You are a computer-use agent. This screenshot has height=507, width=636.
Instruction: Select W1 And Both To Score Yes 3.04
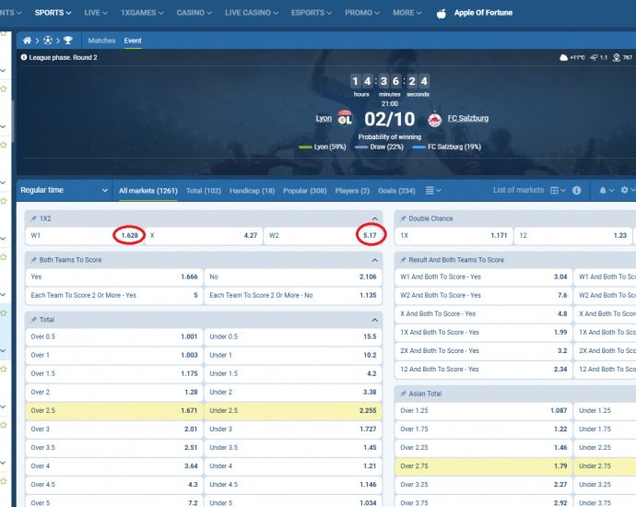pos(484,277)
